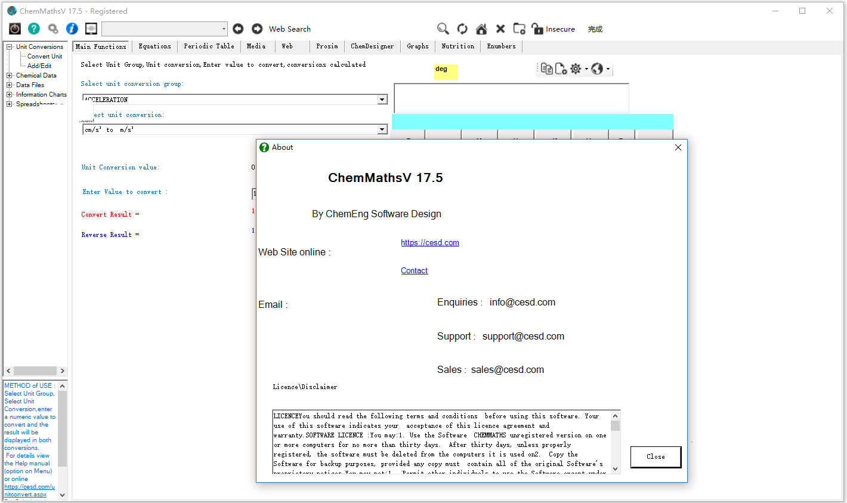Collapse the Unit Conversions tree node
This screenshot has height=503, width=847.
(8, 46)
